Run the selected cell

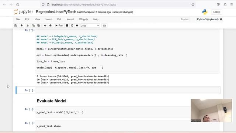59,25
